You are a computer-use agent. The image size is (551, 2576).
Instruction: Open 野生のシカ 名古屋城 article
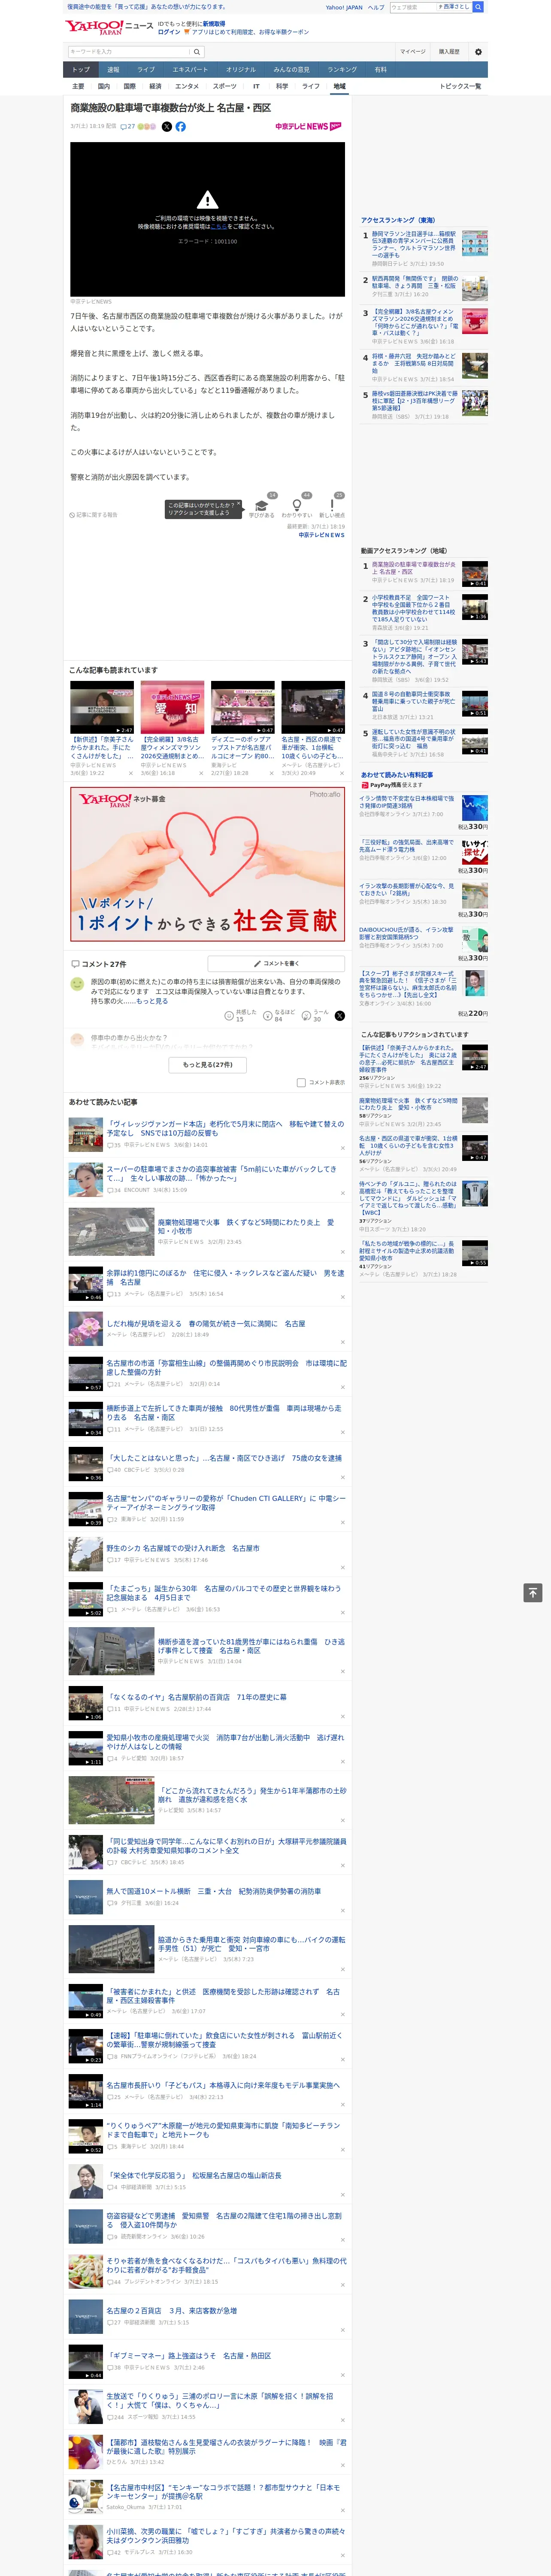183,1548
